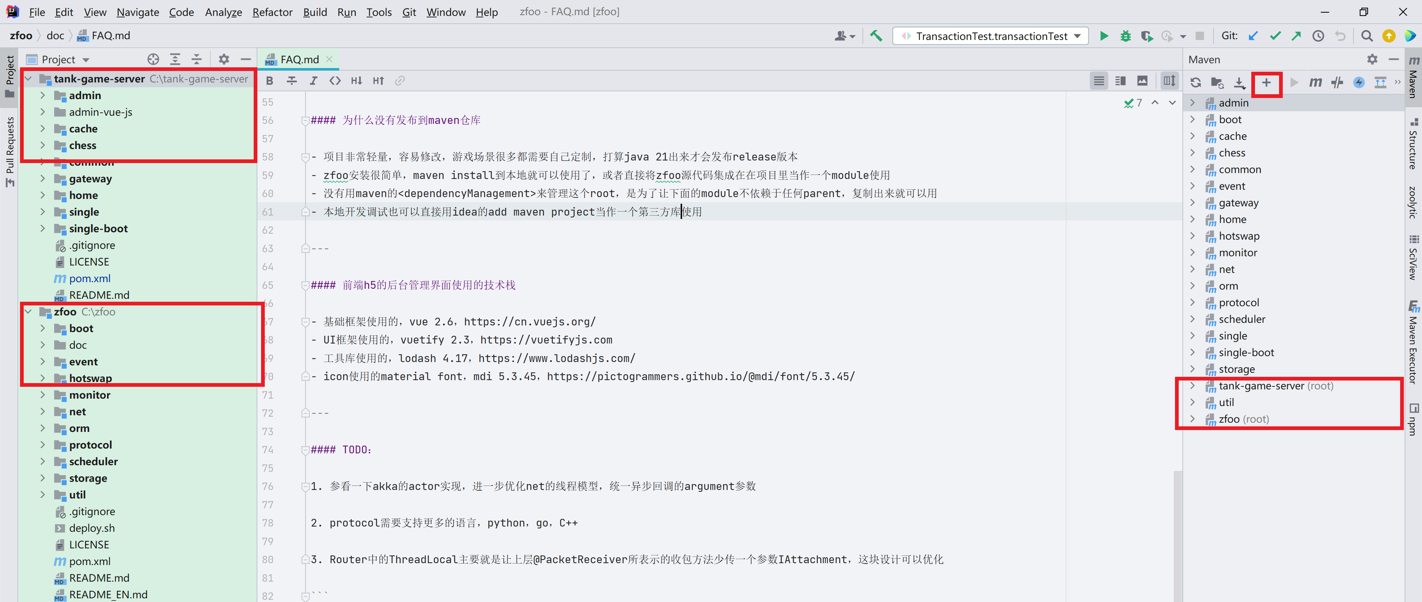
Task: Open Git history clock icon
Action: pyautogui.click(x=1318, y=36)
